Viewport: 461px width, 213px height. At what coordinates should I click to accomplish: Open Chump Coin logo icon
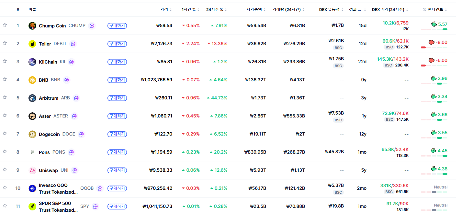click(x=32, y=26)
